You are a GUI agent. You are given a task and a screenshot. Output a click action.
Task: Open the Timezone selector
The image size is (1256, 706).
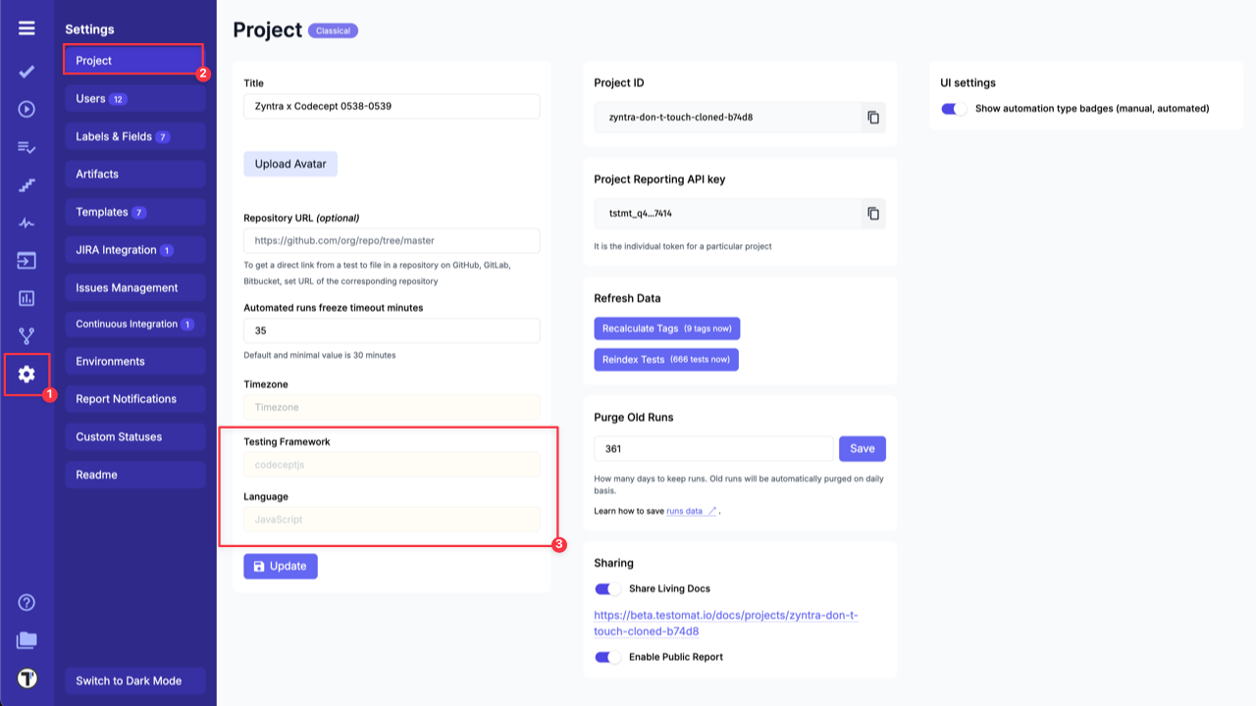click(392, 407)
